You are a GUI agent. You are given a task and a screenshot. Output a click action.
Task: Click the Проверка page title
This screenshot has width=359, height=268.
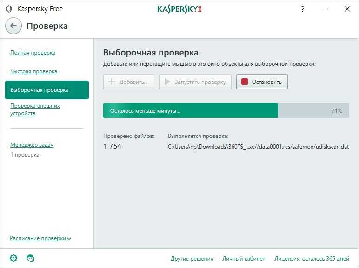pos(47,26)
